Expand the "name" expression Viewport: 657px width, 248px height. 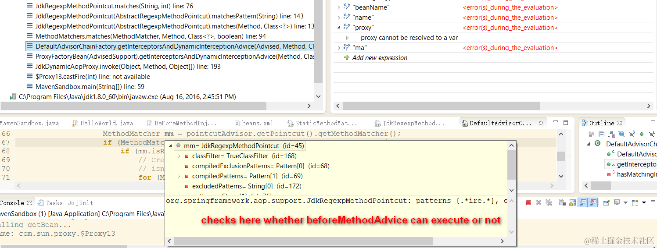339,18
